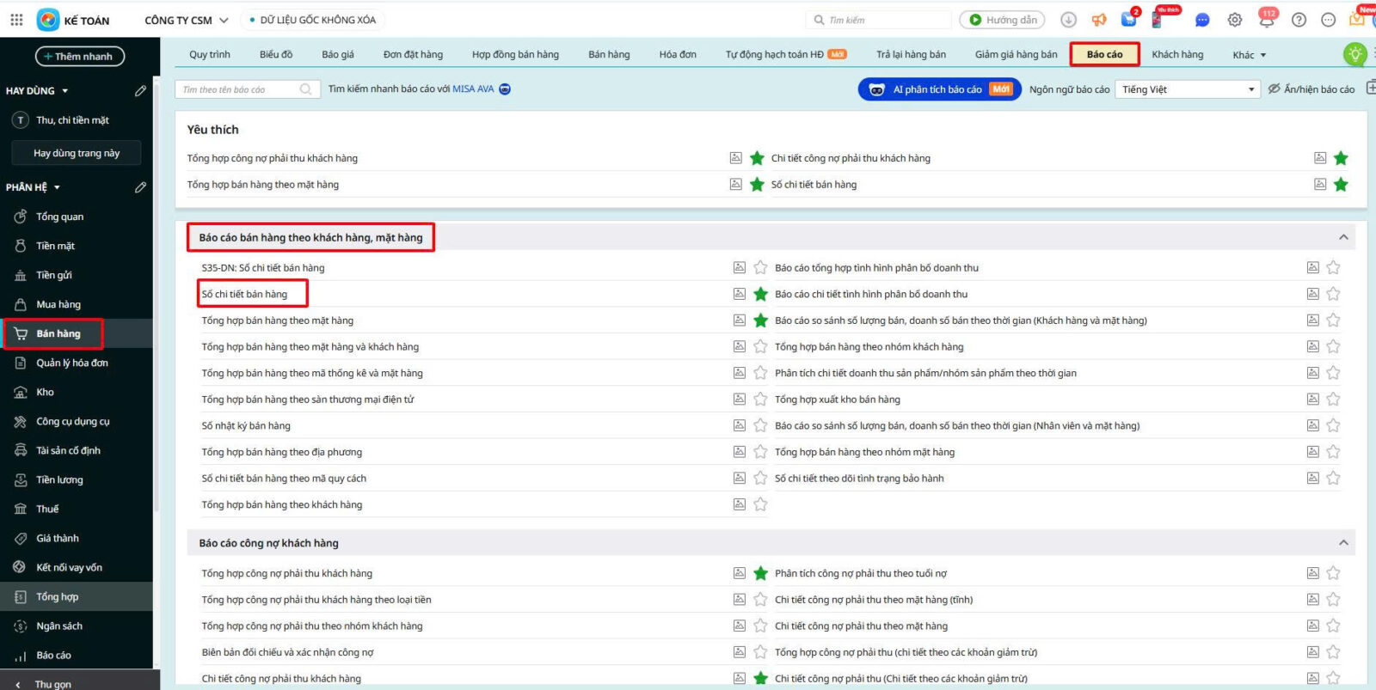Open the settings gear icon in header

click(x=1234, y=20)
